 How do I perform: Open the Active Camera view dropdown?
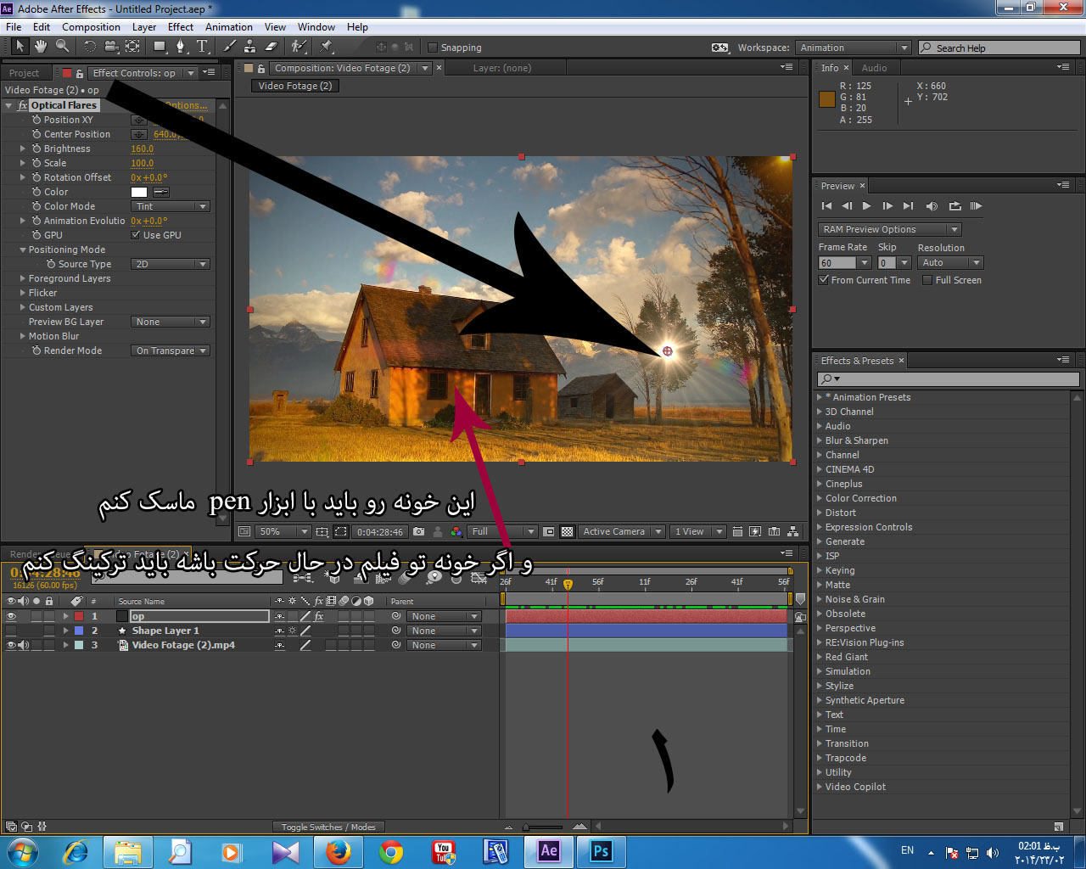tap(622, 531)
